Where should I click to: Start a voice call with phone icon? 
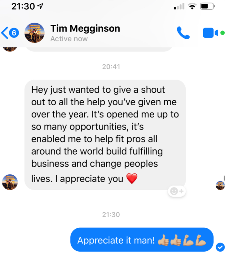click(183, 33)
